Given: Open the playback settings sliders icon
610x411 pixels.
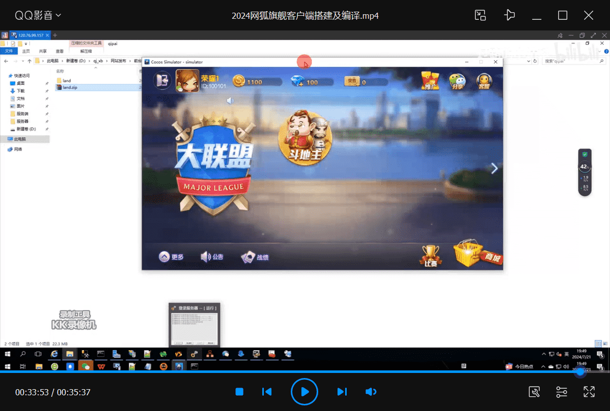Looking at the screenshot, I should pos(562,392).
